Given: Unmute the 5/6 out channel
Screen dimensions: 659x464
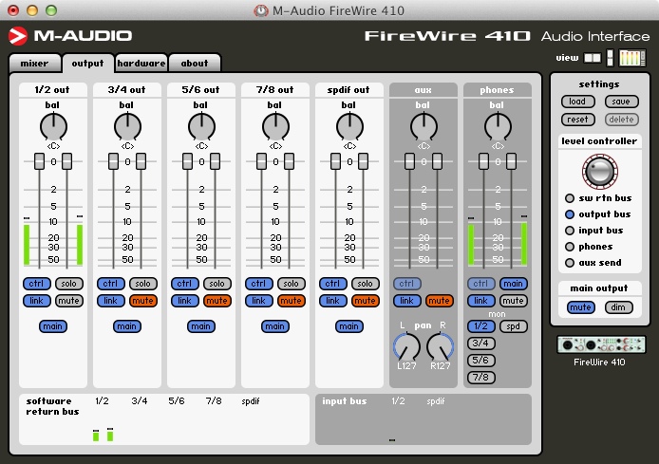Looking at the screenshot, I should point(217,301).
